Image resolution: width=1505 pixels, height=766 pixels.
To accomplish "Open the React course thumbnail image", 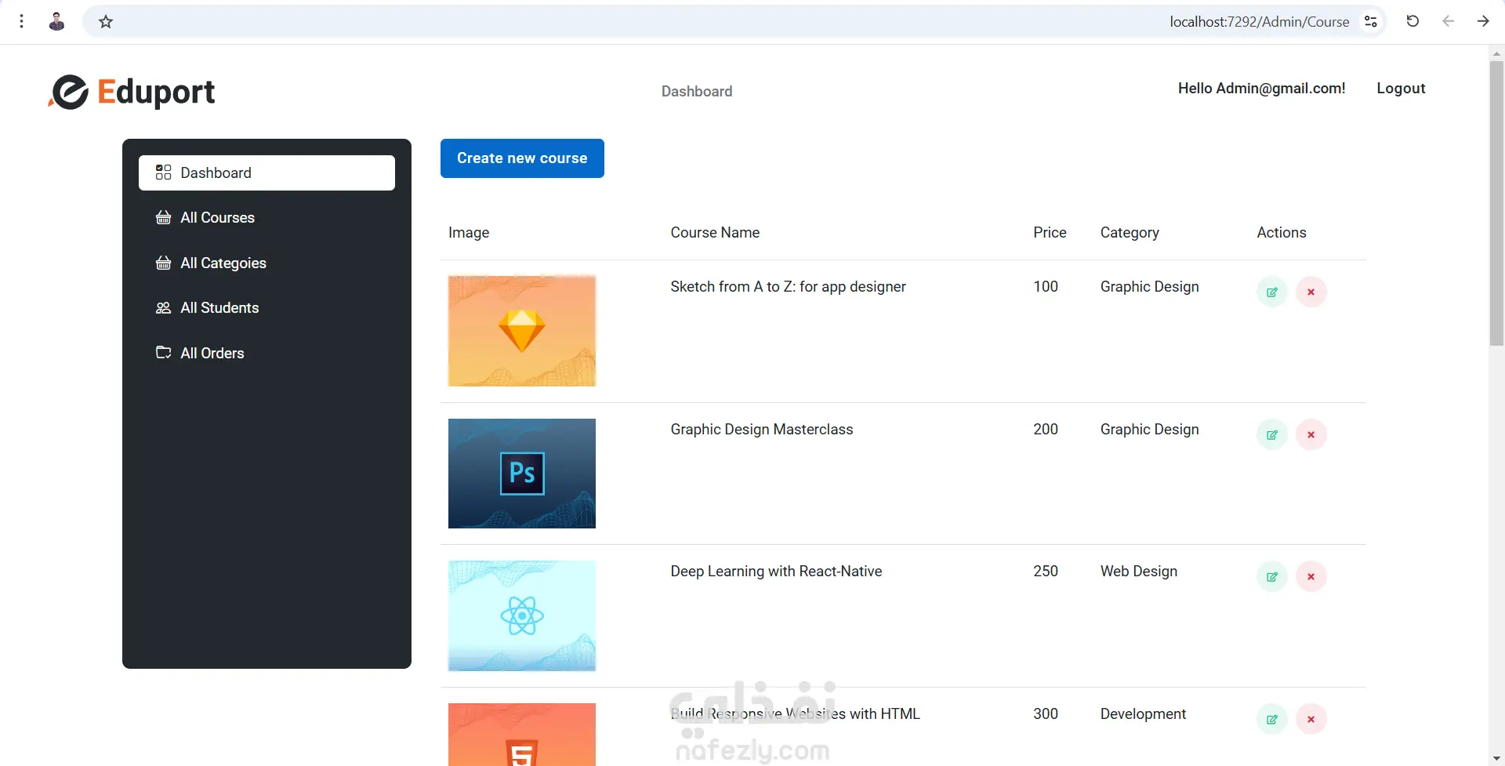I will coord(522,616).
